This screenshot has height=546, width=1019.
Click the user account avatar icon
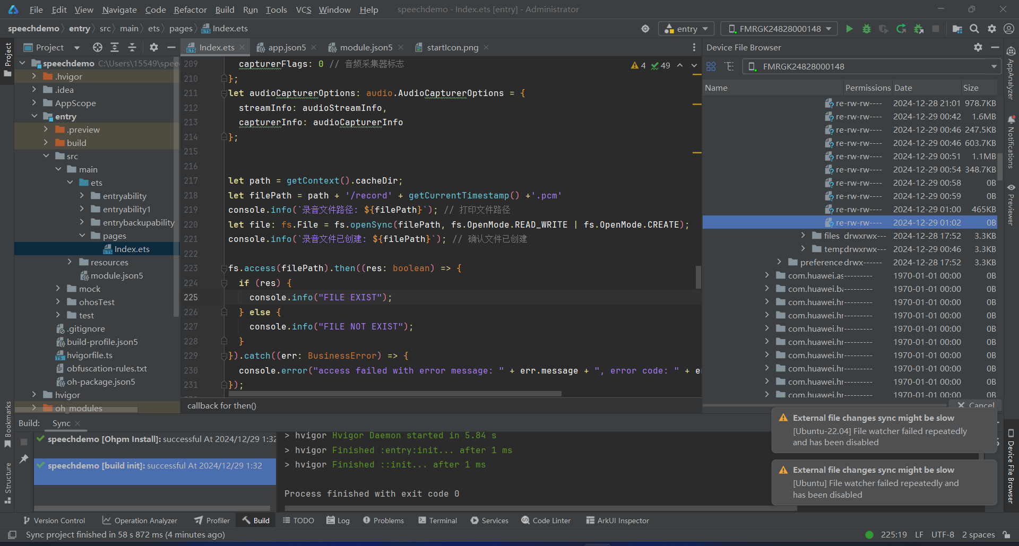pos(1009,29)
